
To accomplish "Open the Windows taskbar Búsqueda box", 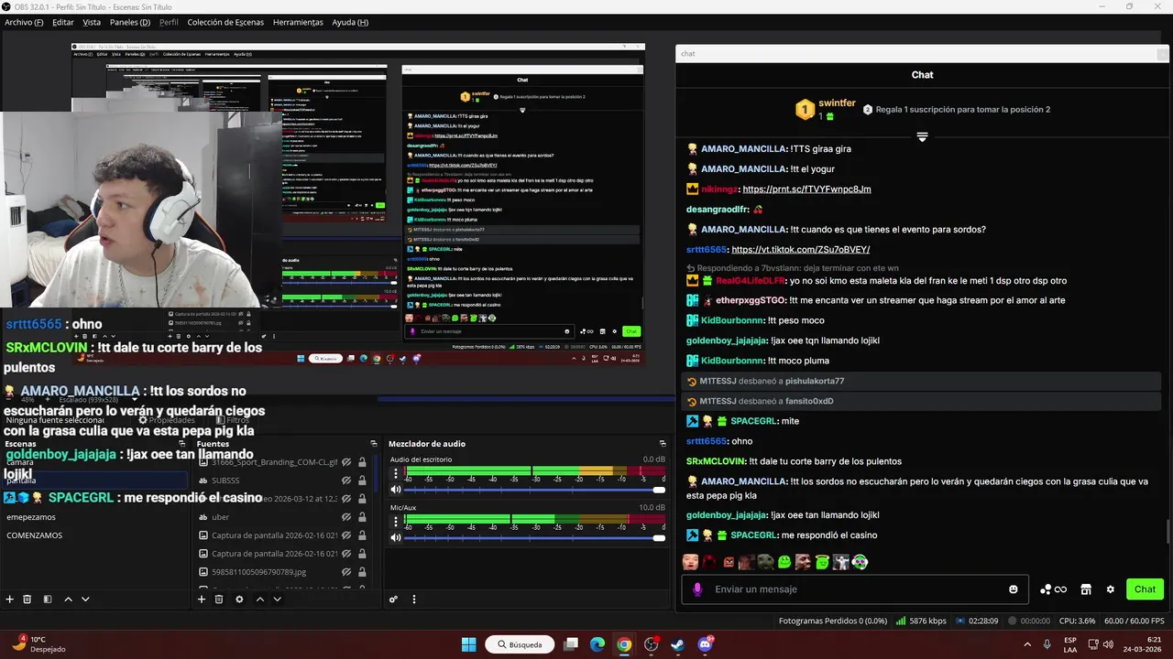I will point(521,644).
